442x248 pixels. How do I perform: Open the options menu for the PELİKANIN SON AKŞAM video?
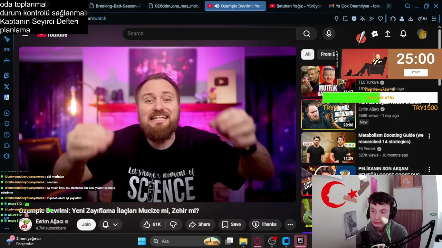(429, 170)
